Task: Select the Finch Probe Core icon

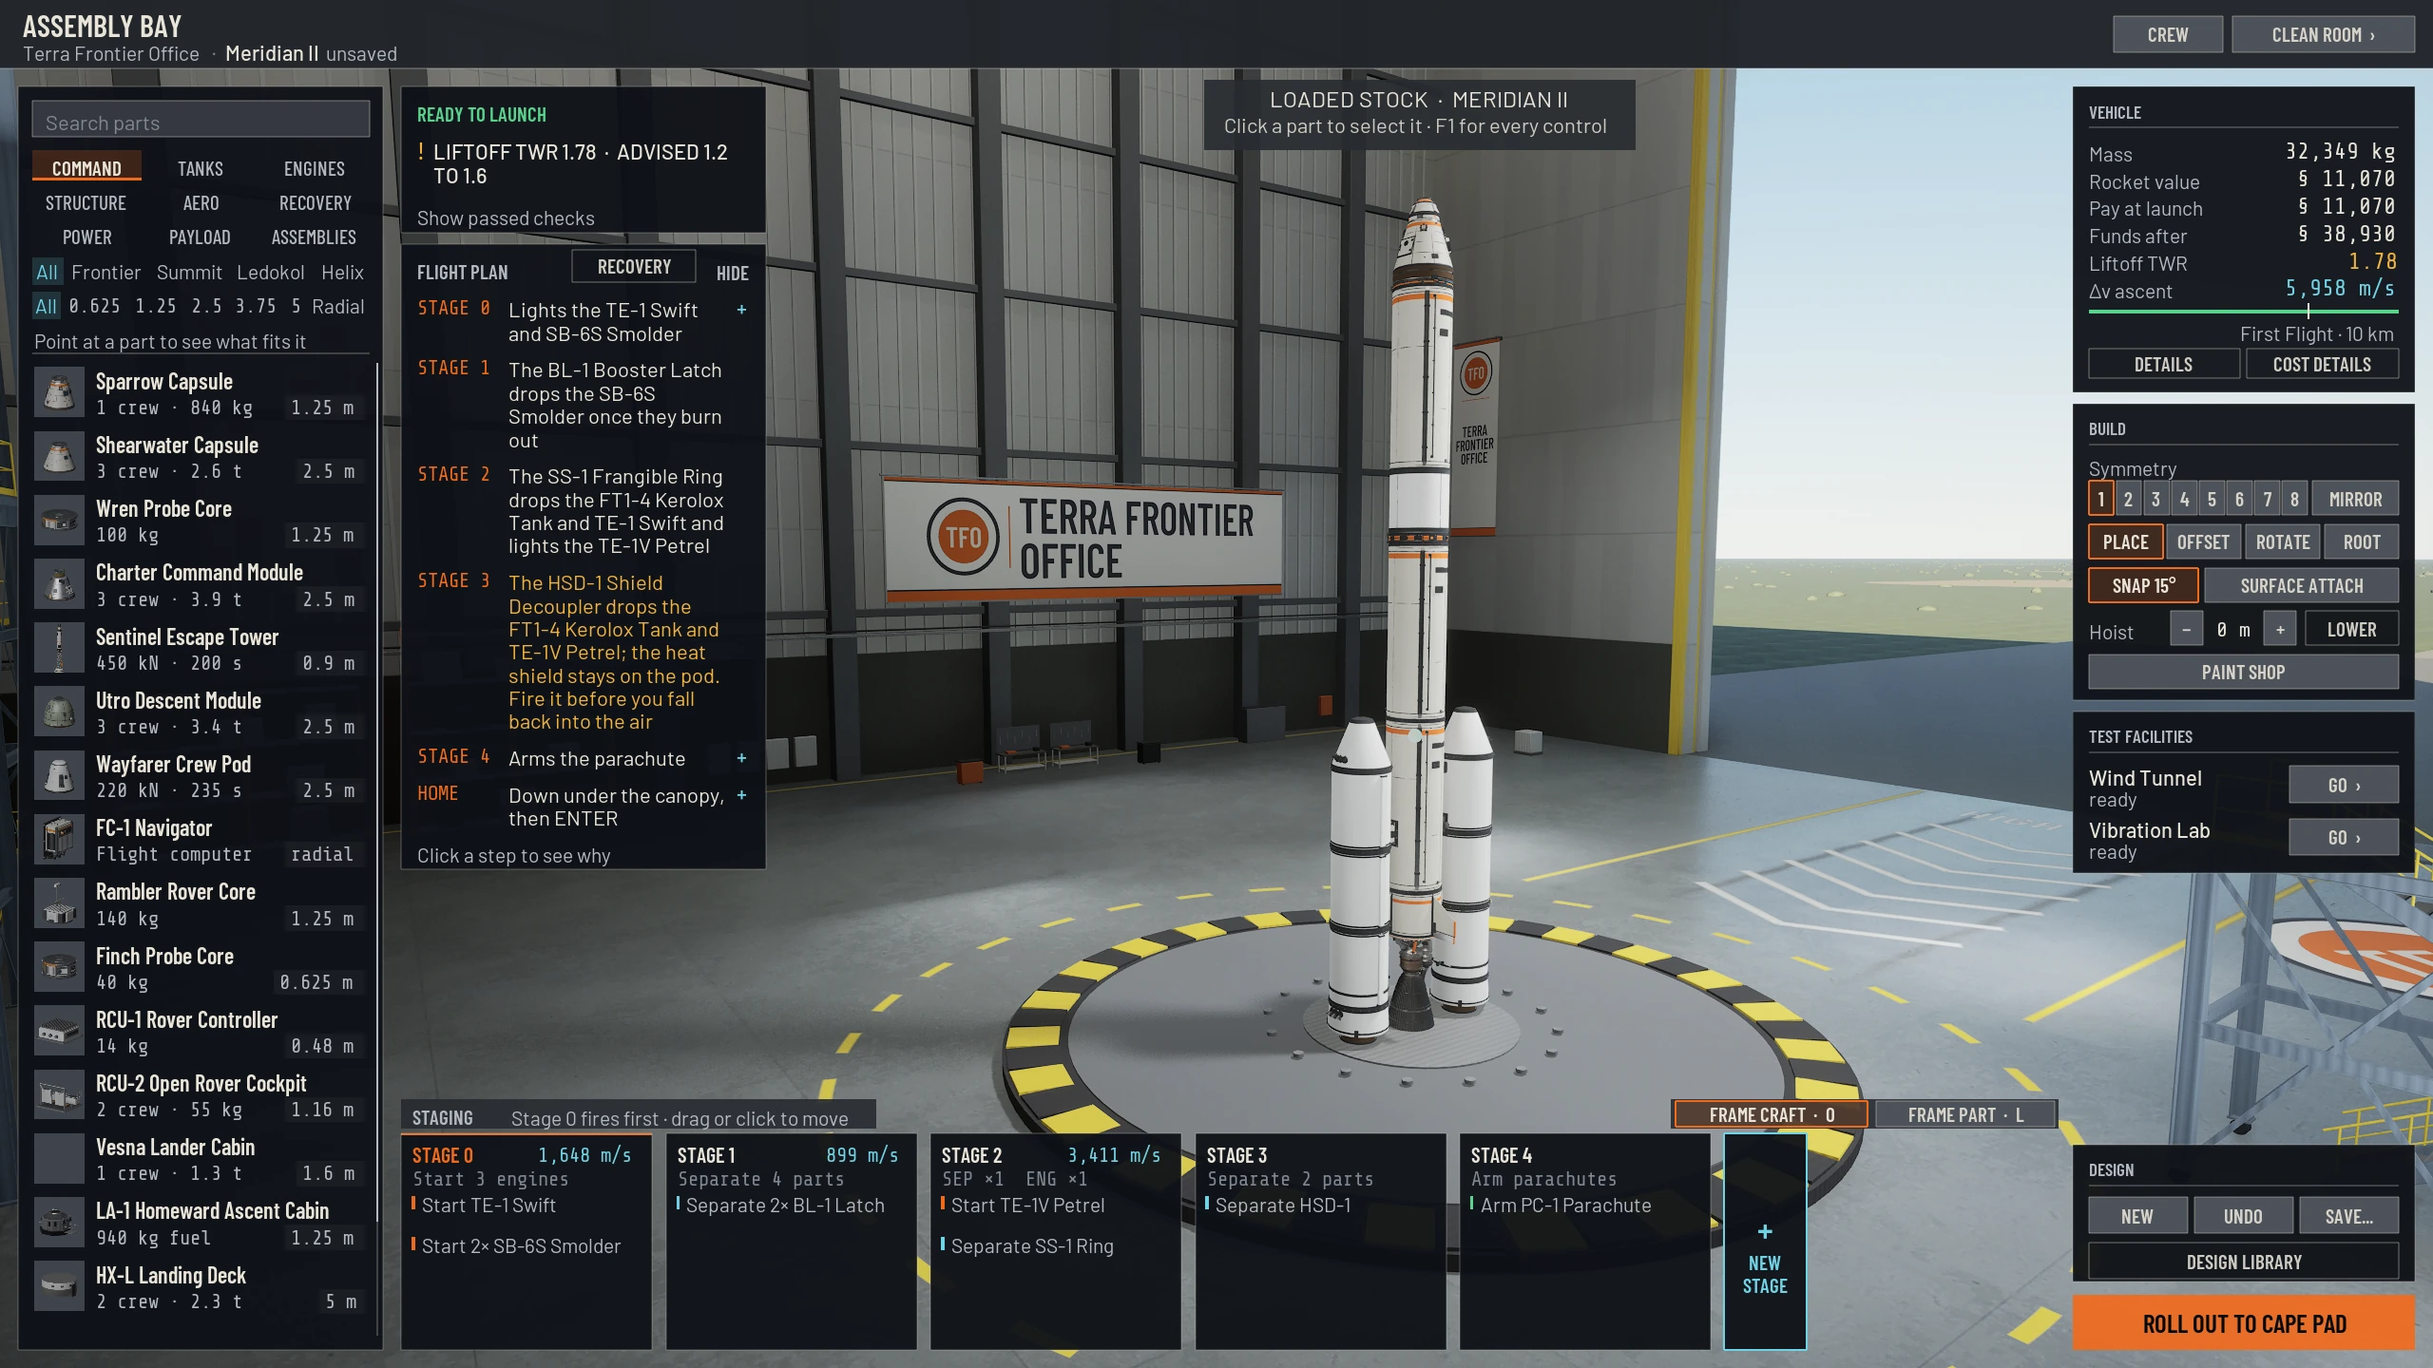Action: (59, 968)
